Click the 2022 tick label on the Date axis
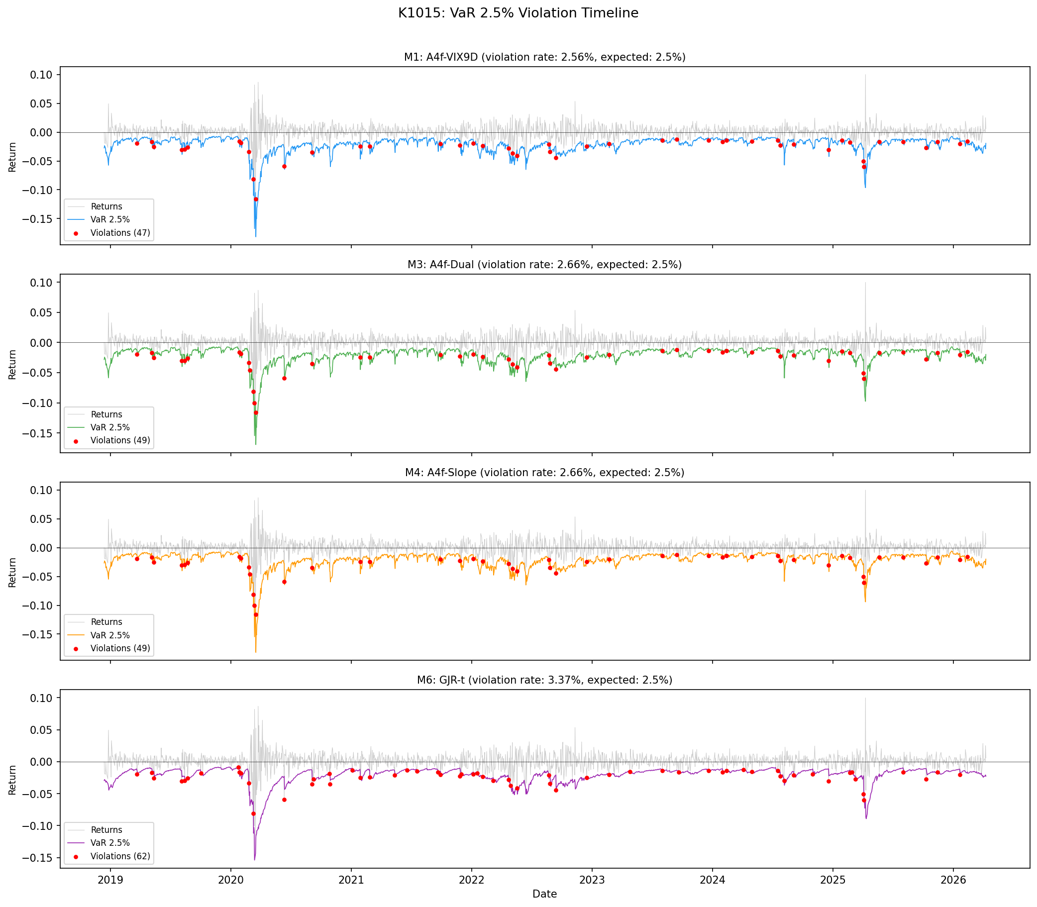 pyautogui.click(x=472, y=880)
